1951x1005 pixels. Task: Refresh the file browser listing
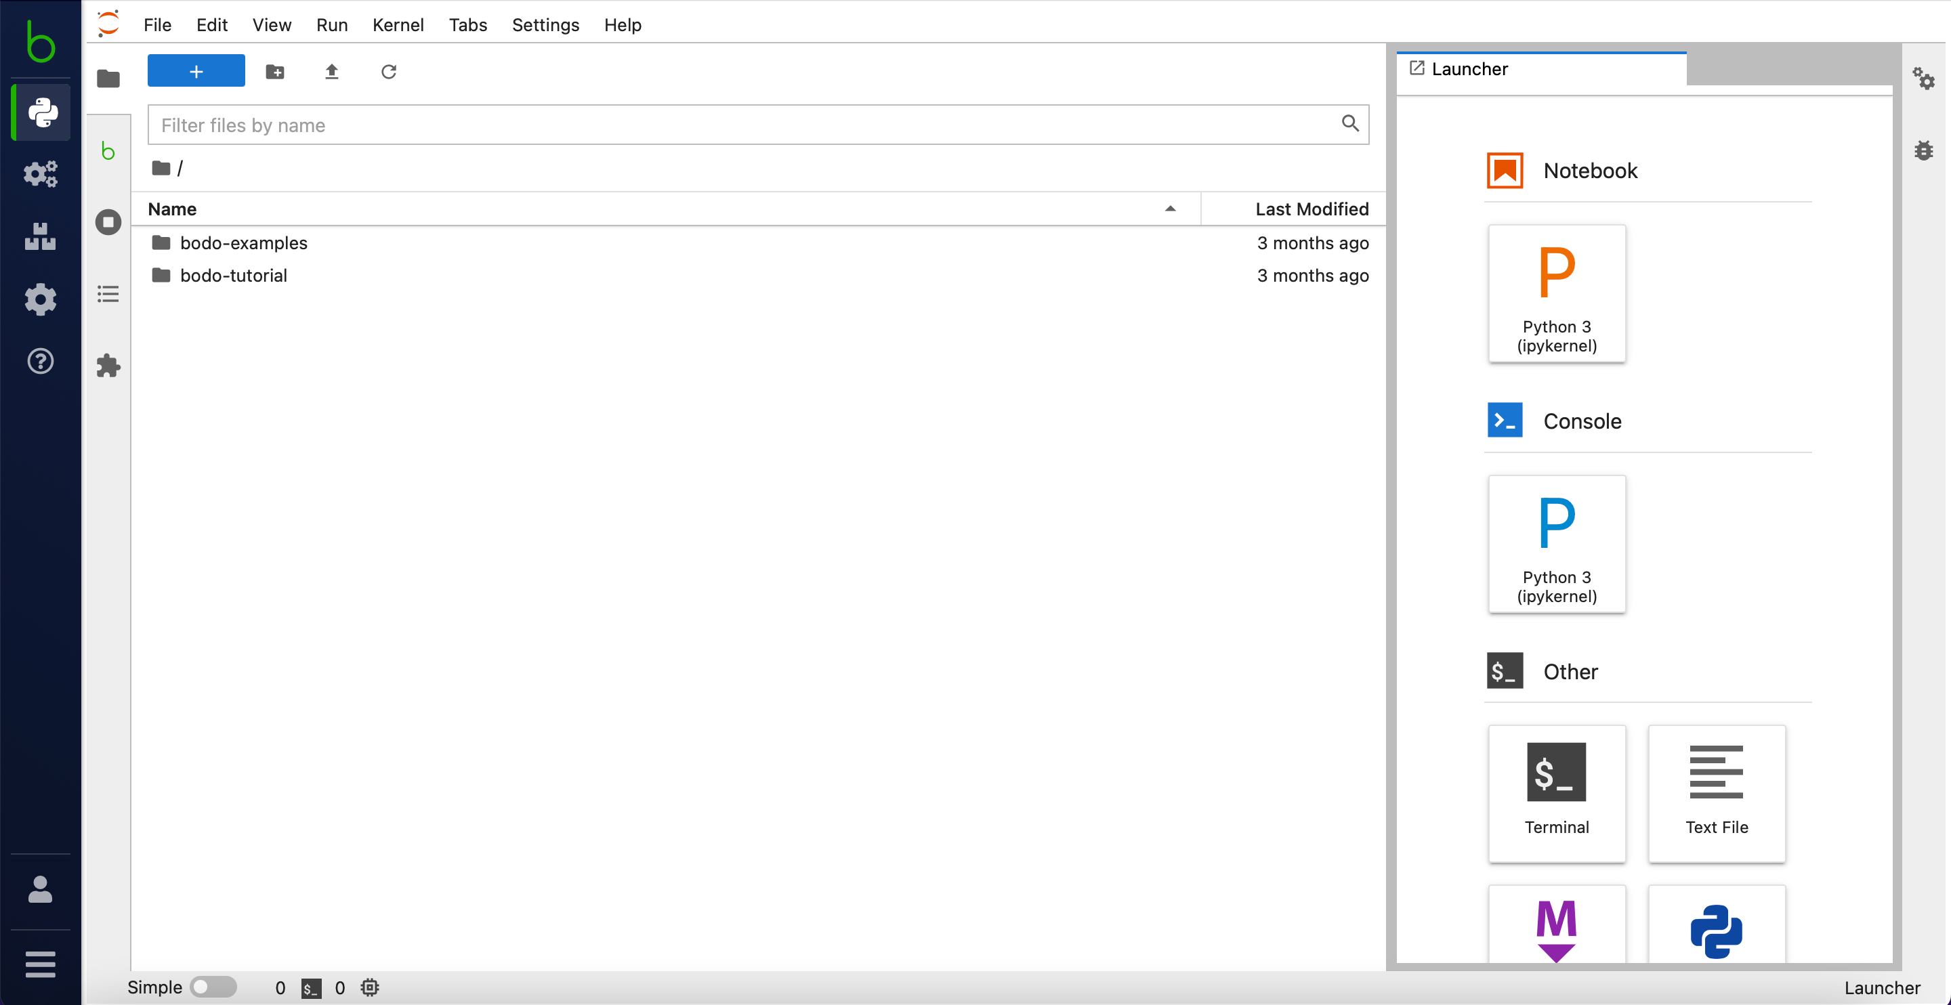[x=389, y=71]
